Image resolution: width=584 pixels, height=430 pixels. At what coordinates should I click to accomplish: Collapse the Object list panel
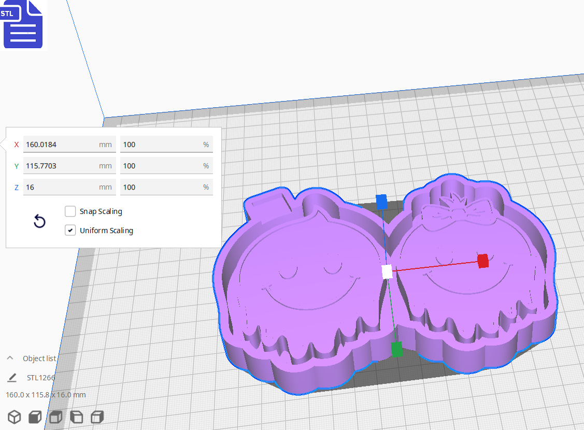[9, 357]
